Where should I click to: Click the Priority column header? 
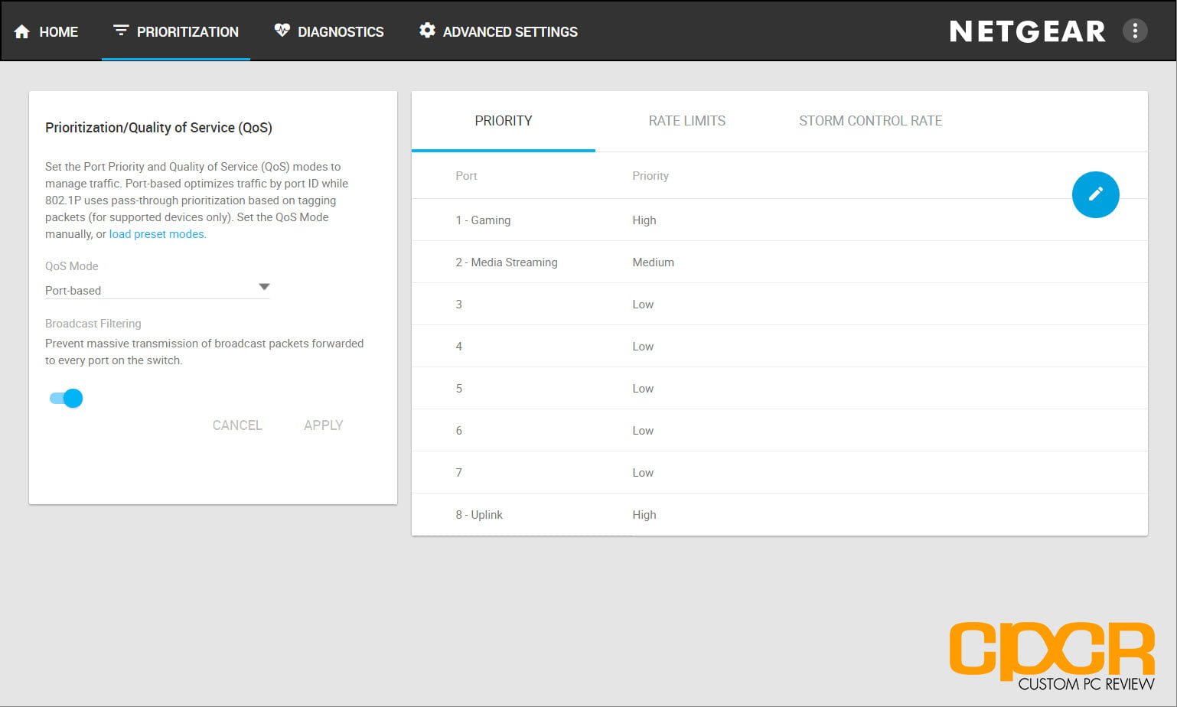650,176
